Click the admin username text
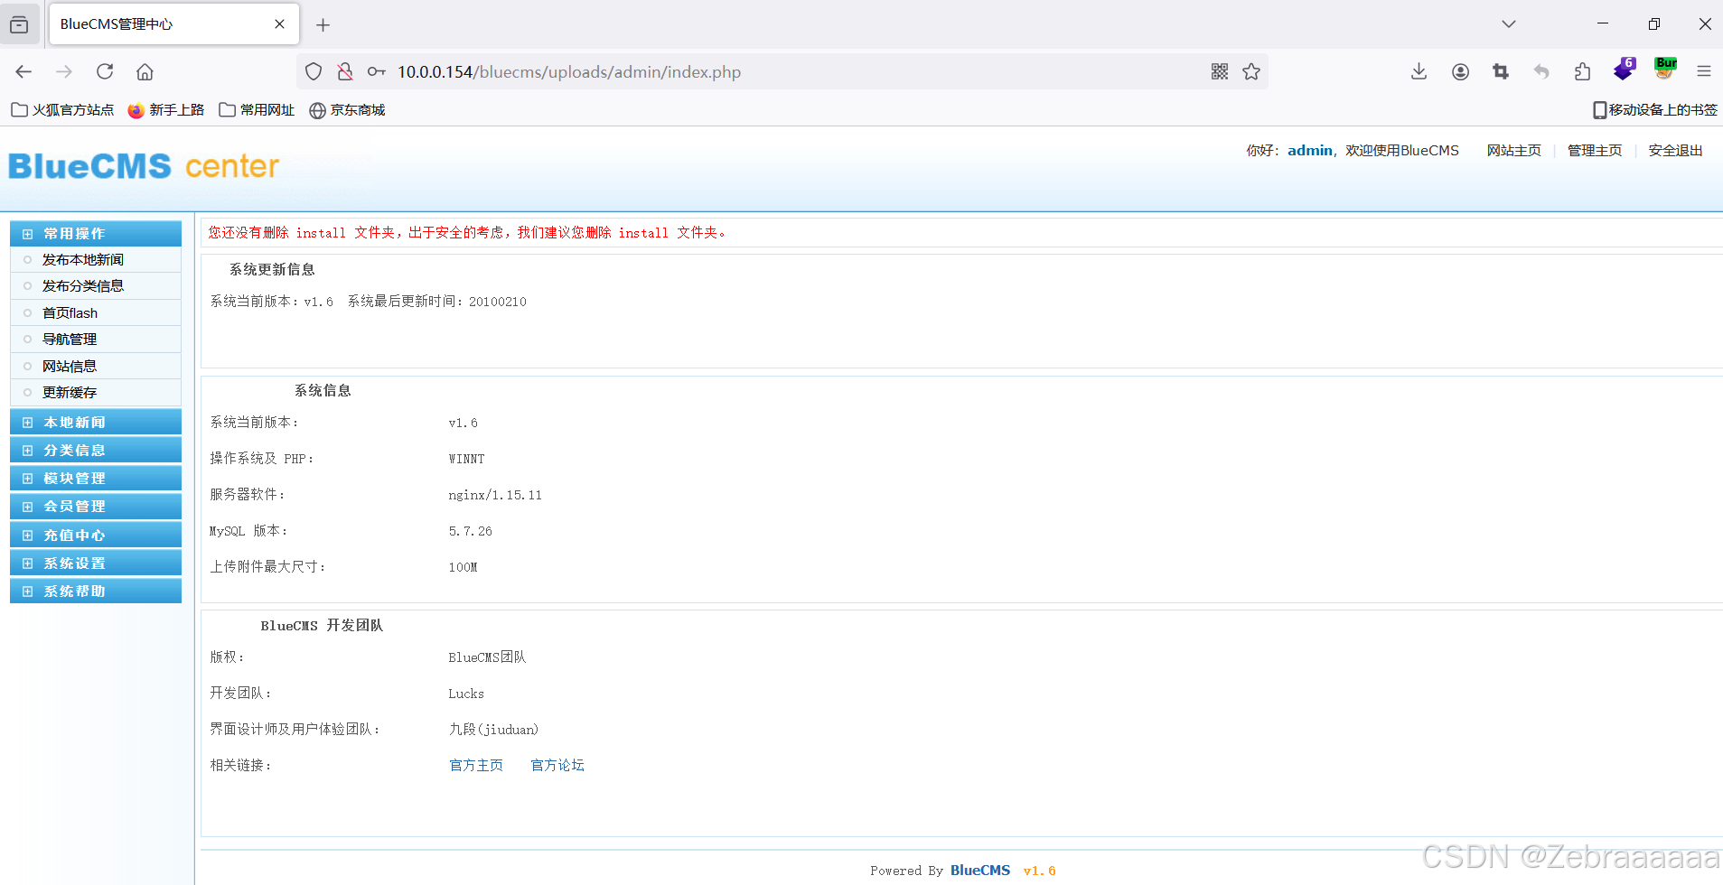 click(x=1310, y=151)
